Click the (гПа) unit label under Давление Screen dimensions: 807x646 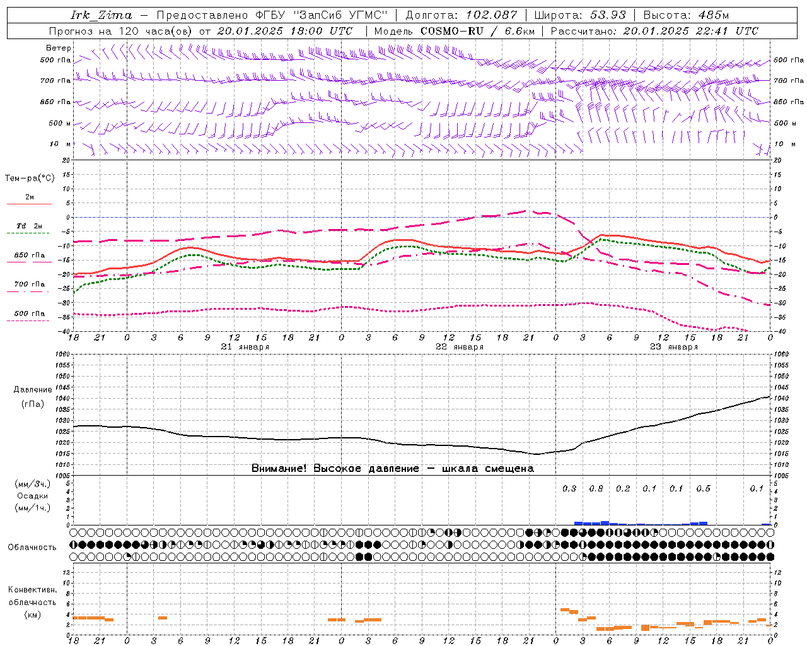tap(33, 404)
